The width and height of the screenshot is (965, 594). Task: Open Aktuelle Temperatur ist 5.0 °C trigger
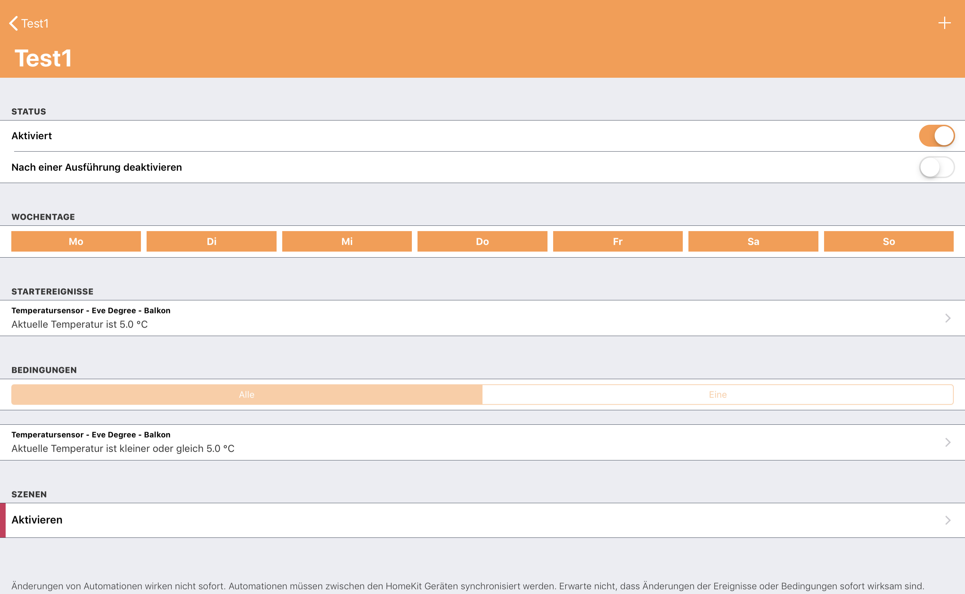[79, 324]
